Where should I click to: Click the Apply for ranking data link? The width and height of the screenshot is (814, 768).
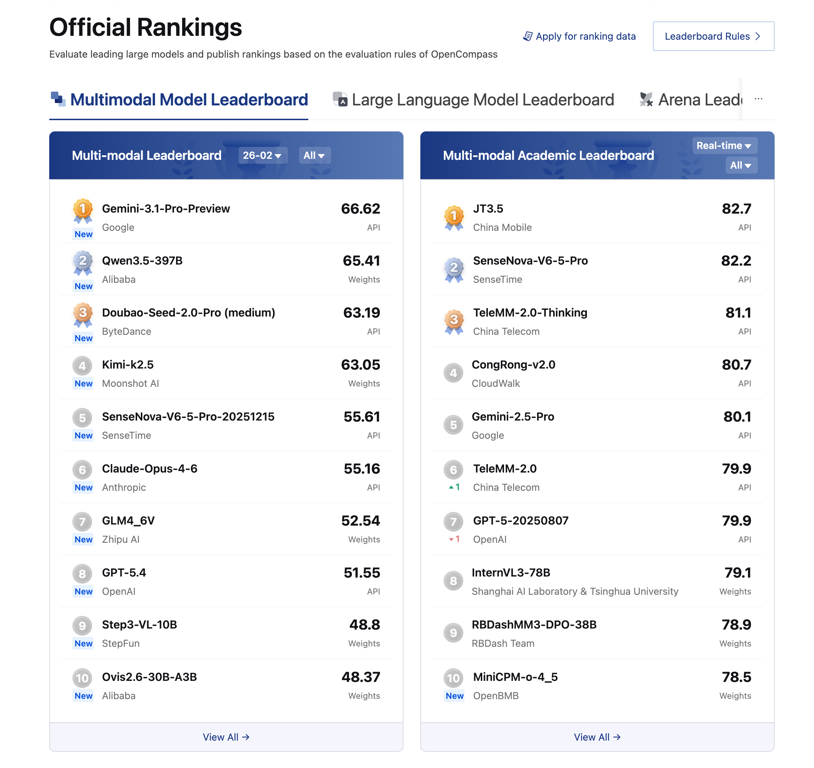click(586, 36)
